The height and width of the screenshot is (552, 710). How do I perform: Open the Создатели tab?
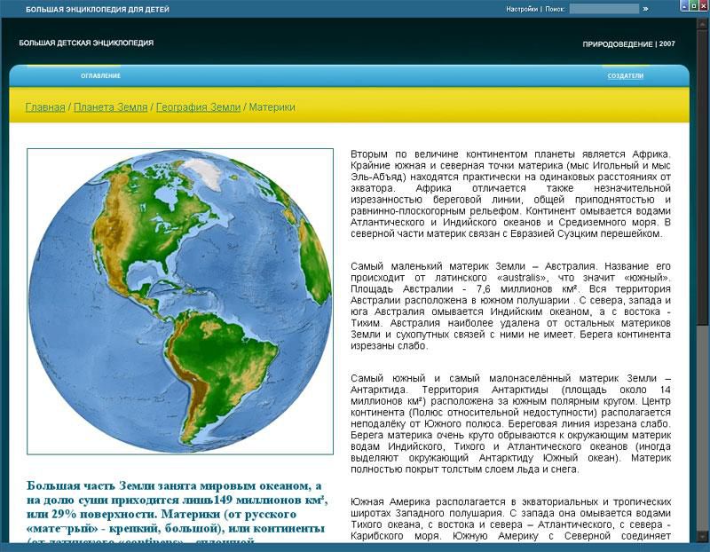pos(625,76)
